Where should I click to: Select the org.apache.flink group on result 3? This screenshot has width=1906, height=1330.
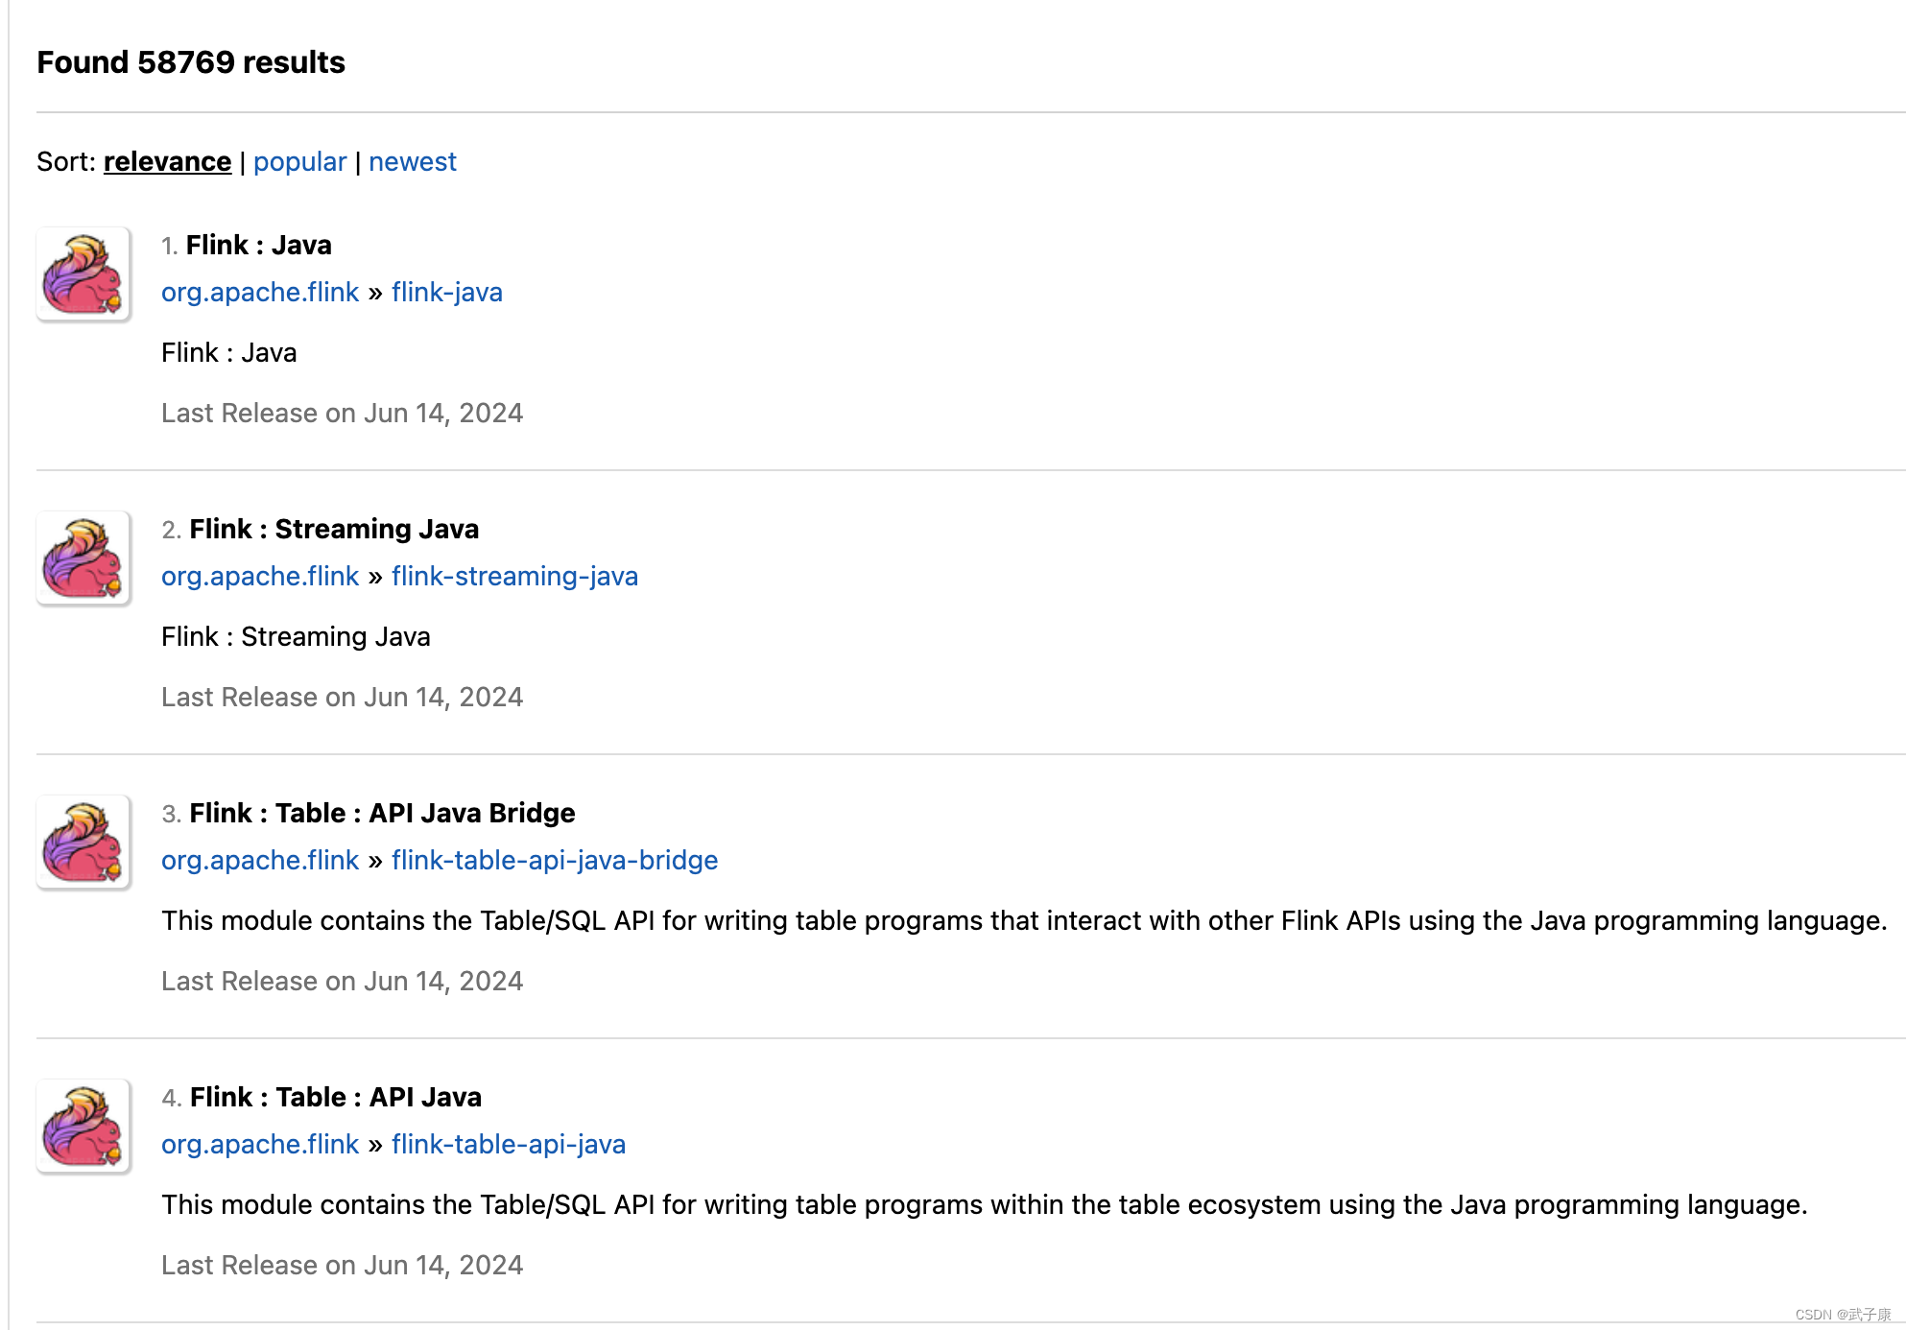[259, 860]
